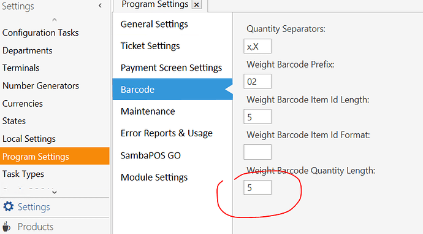The width and height of the screenshot is (423, 234).
Task: Click the Weight Barcode Prefix field
Action: coord(257,81)
